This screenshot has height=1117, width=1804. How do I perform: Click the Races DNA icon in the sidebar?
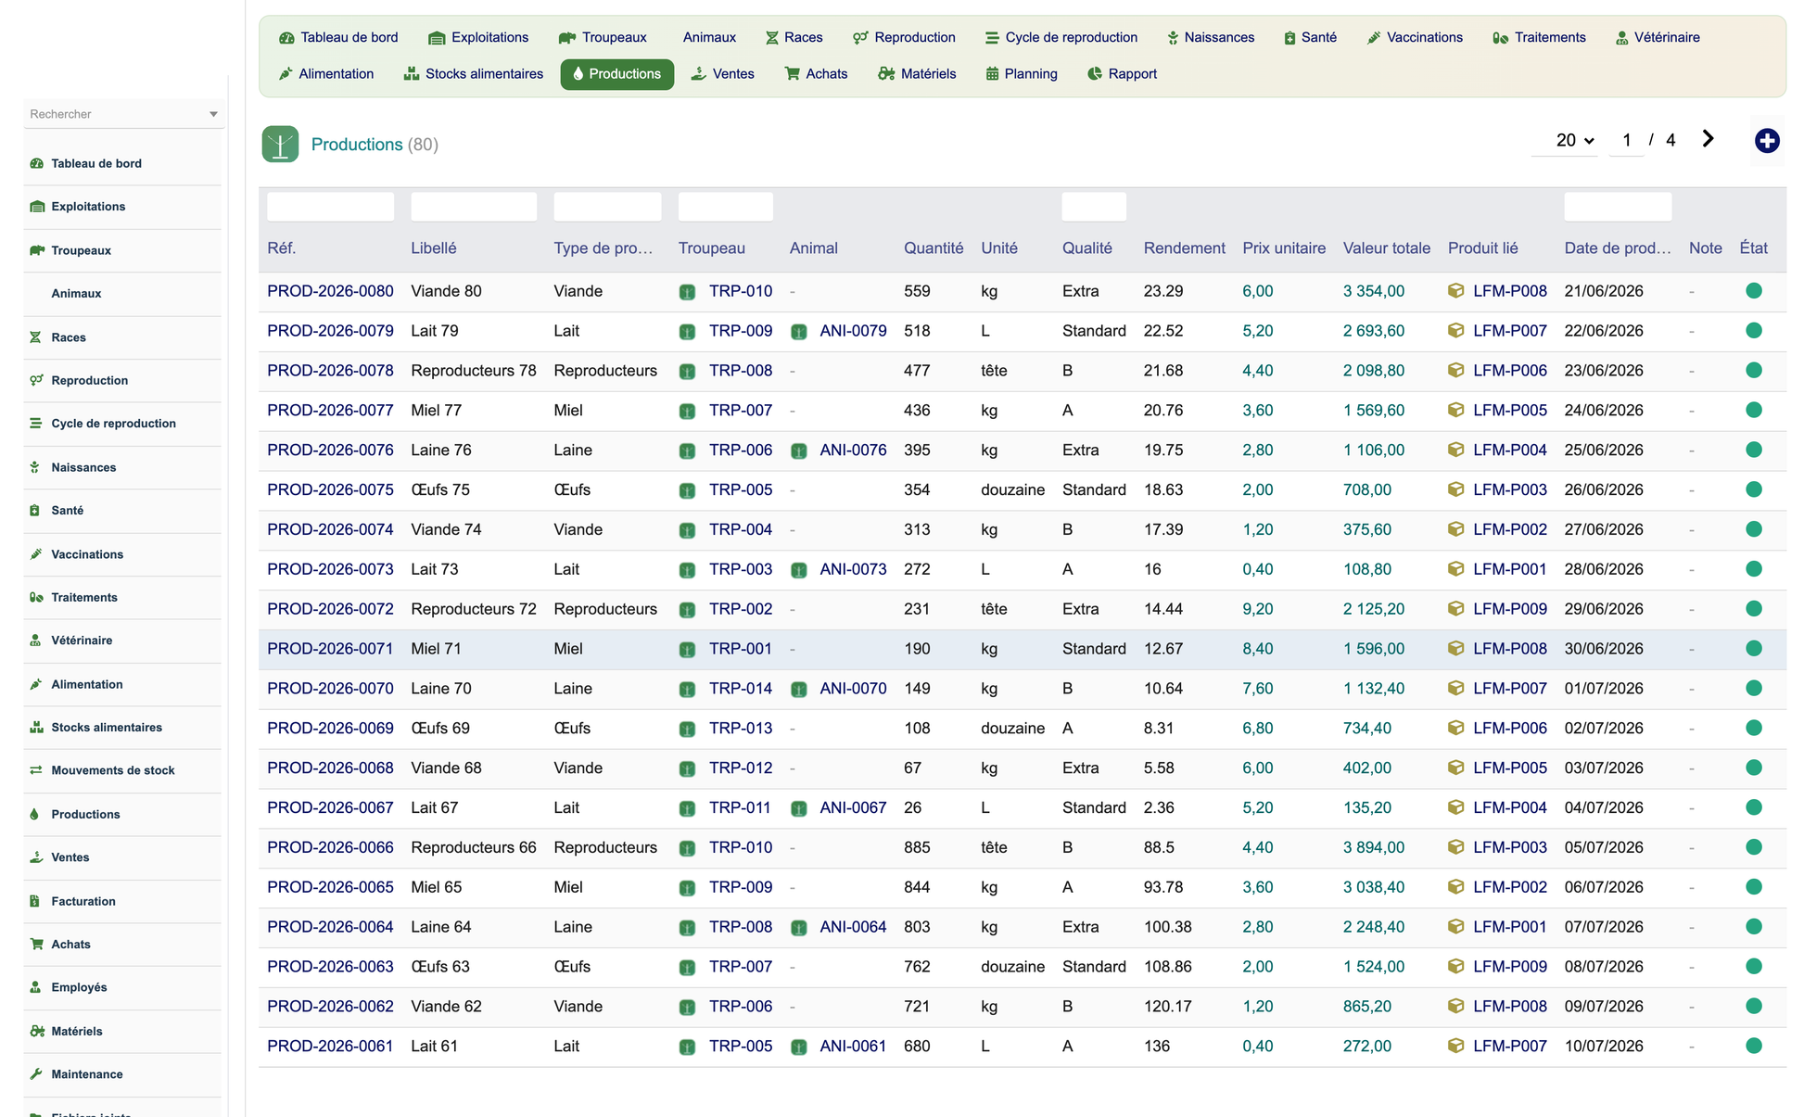coord(35,337)
